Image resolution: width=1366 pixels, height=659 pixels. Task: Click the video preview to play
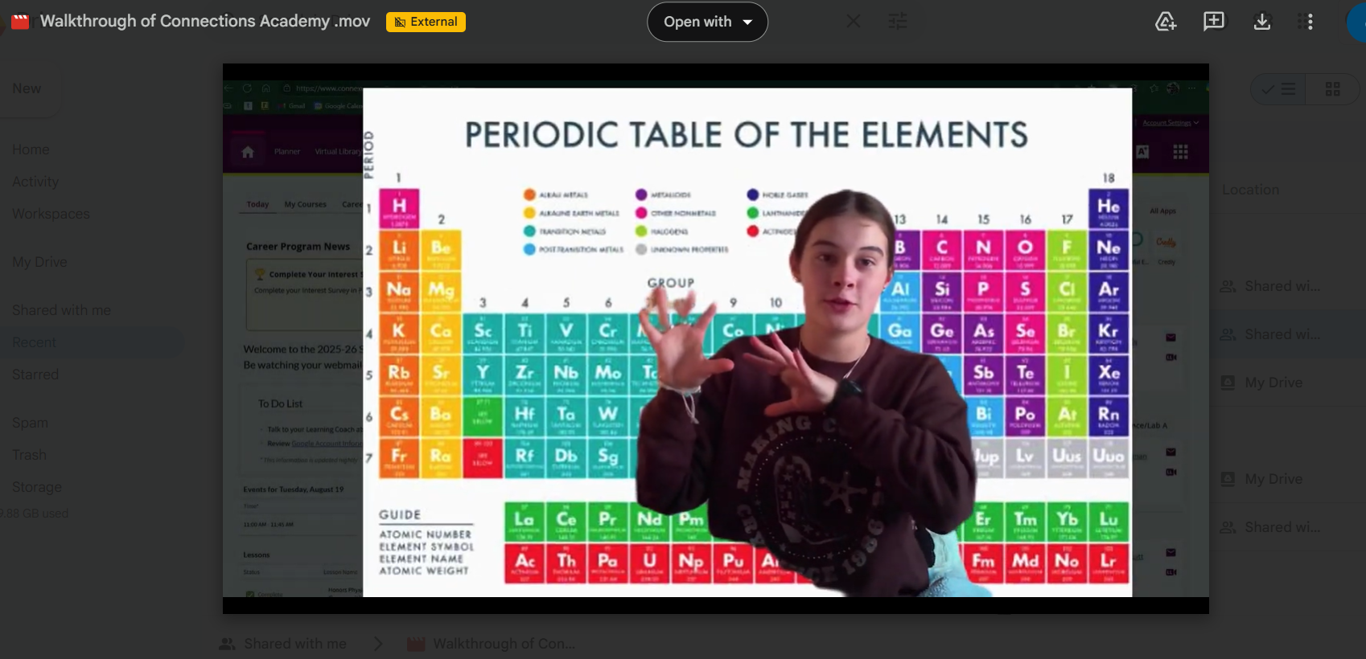715,338
